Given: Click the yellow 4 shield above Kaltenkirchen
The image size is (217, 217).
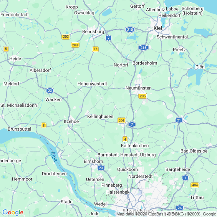Looking at the screenshot, I should coord(125,139).
